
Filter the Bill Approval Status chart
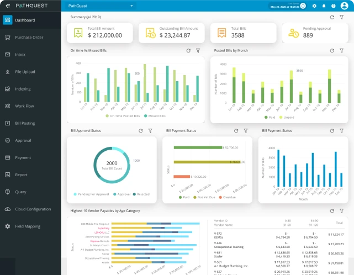point(150,131)
